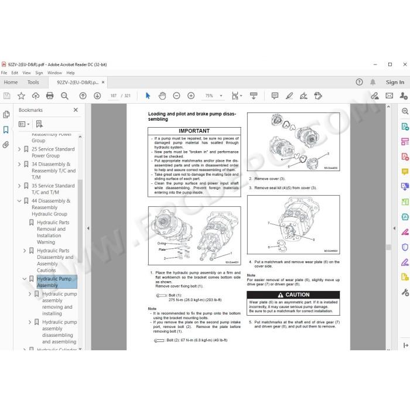The image size is (410, 410).
Task: Go to previous page arrow
Action: coord(83,95)
